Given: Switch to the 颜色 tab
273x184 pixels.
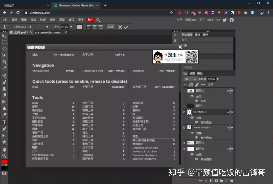Looking at the screenshot, I should click(x=205, y=35).
